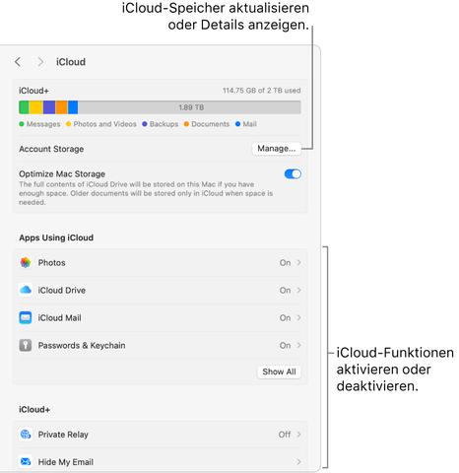Click the On status for Photos

click(x=285, y=263)
